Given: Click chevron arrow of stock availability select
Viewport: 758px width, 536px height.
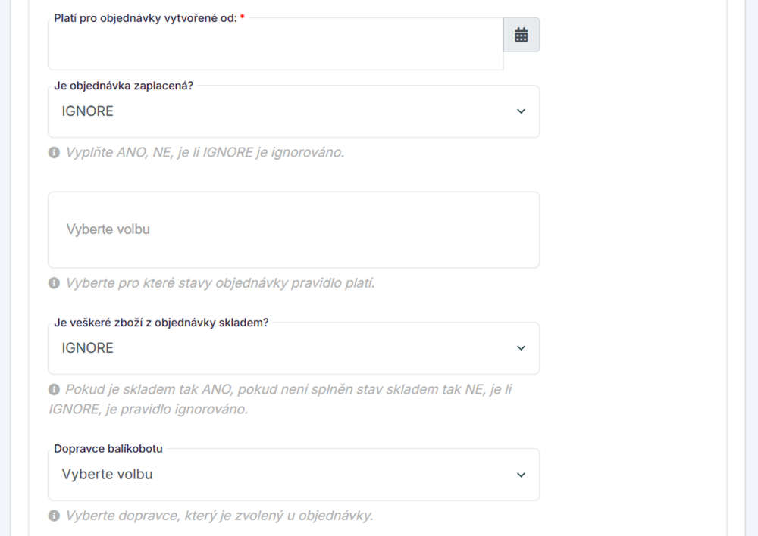Looking at the screenshot, I should (521, 348).
